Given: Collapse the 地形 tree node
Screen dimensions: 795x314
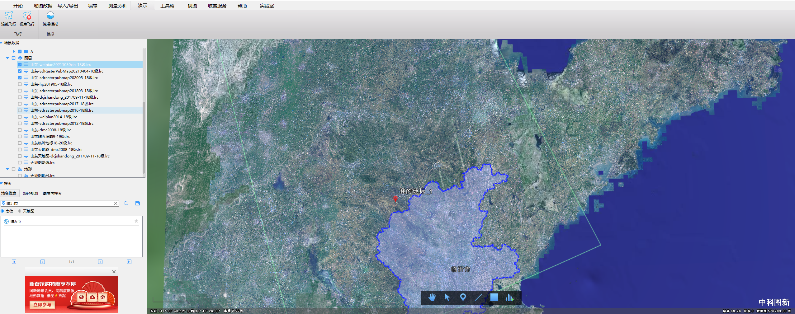Looking at the screenshot, I should 7,169.
